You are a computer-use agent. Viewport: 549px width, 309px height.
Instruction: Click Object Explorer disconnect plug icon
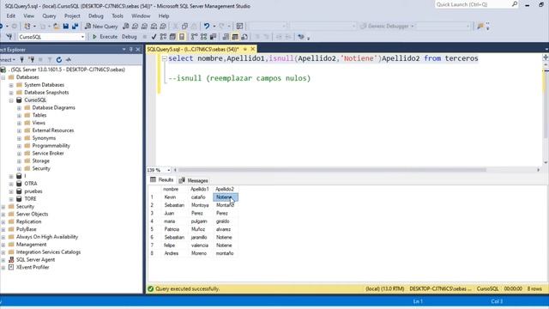coord(32,59)
